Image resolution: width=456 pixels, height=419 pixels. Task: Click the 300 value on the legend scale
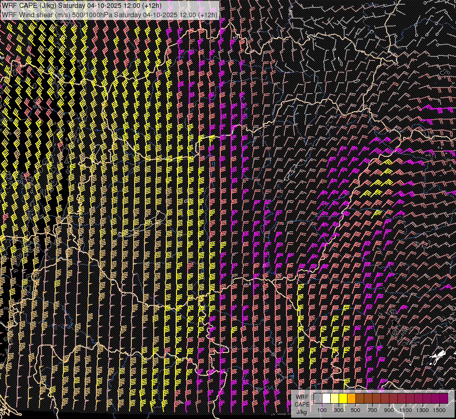point(339,410)
